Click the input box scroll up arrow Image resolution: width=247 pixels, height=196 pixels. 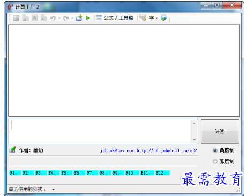click(x=194, y=123)
